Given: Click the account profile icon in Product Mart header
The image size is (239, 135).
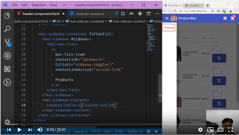Looking at the screenshot, I should 225,18.
